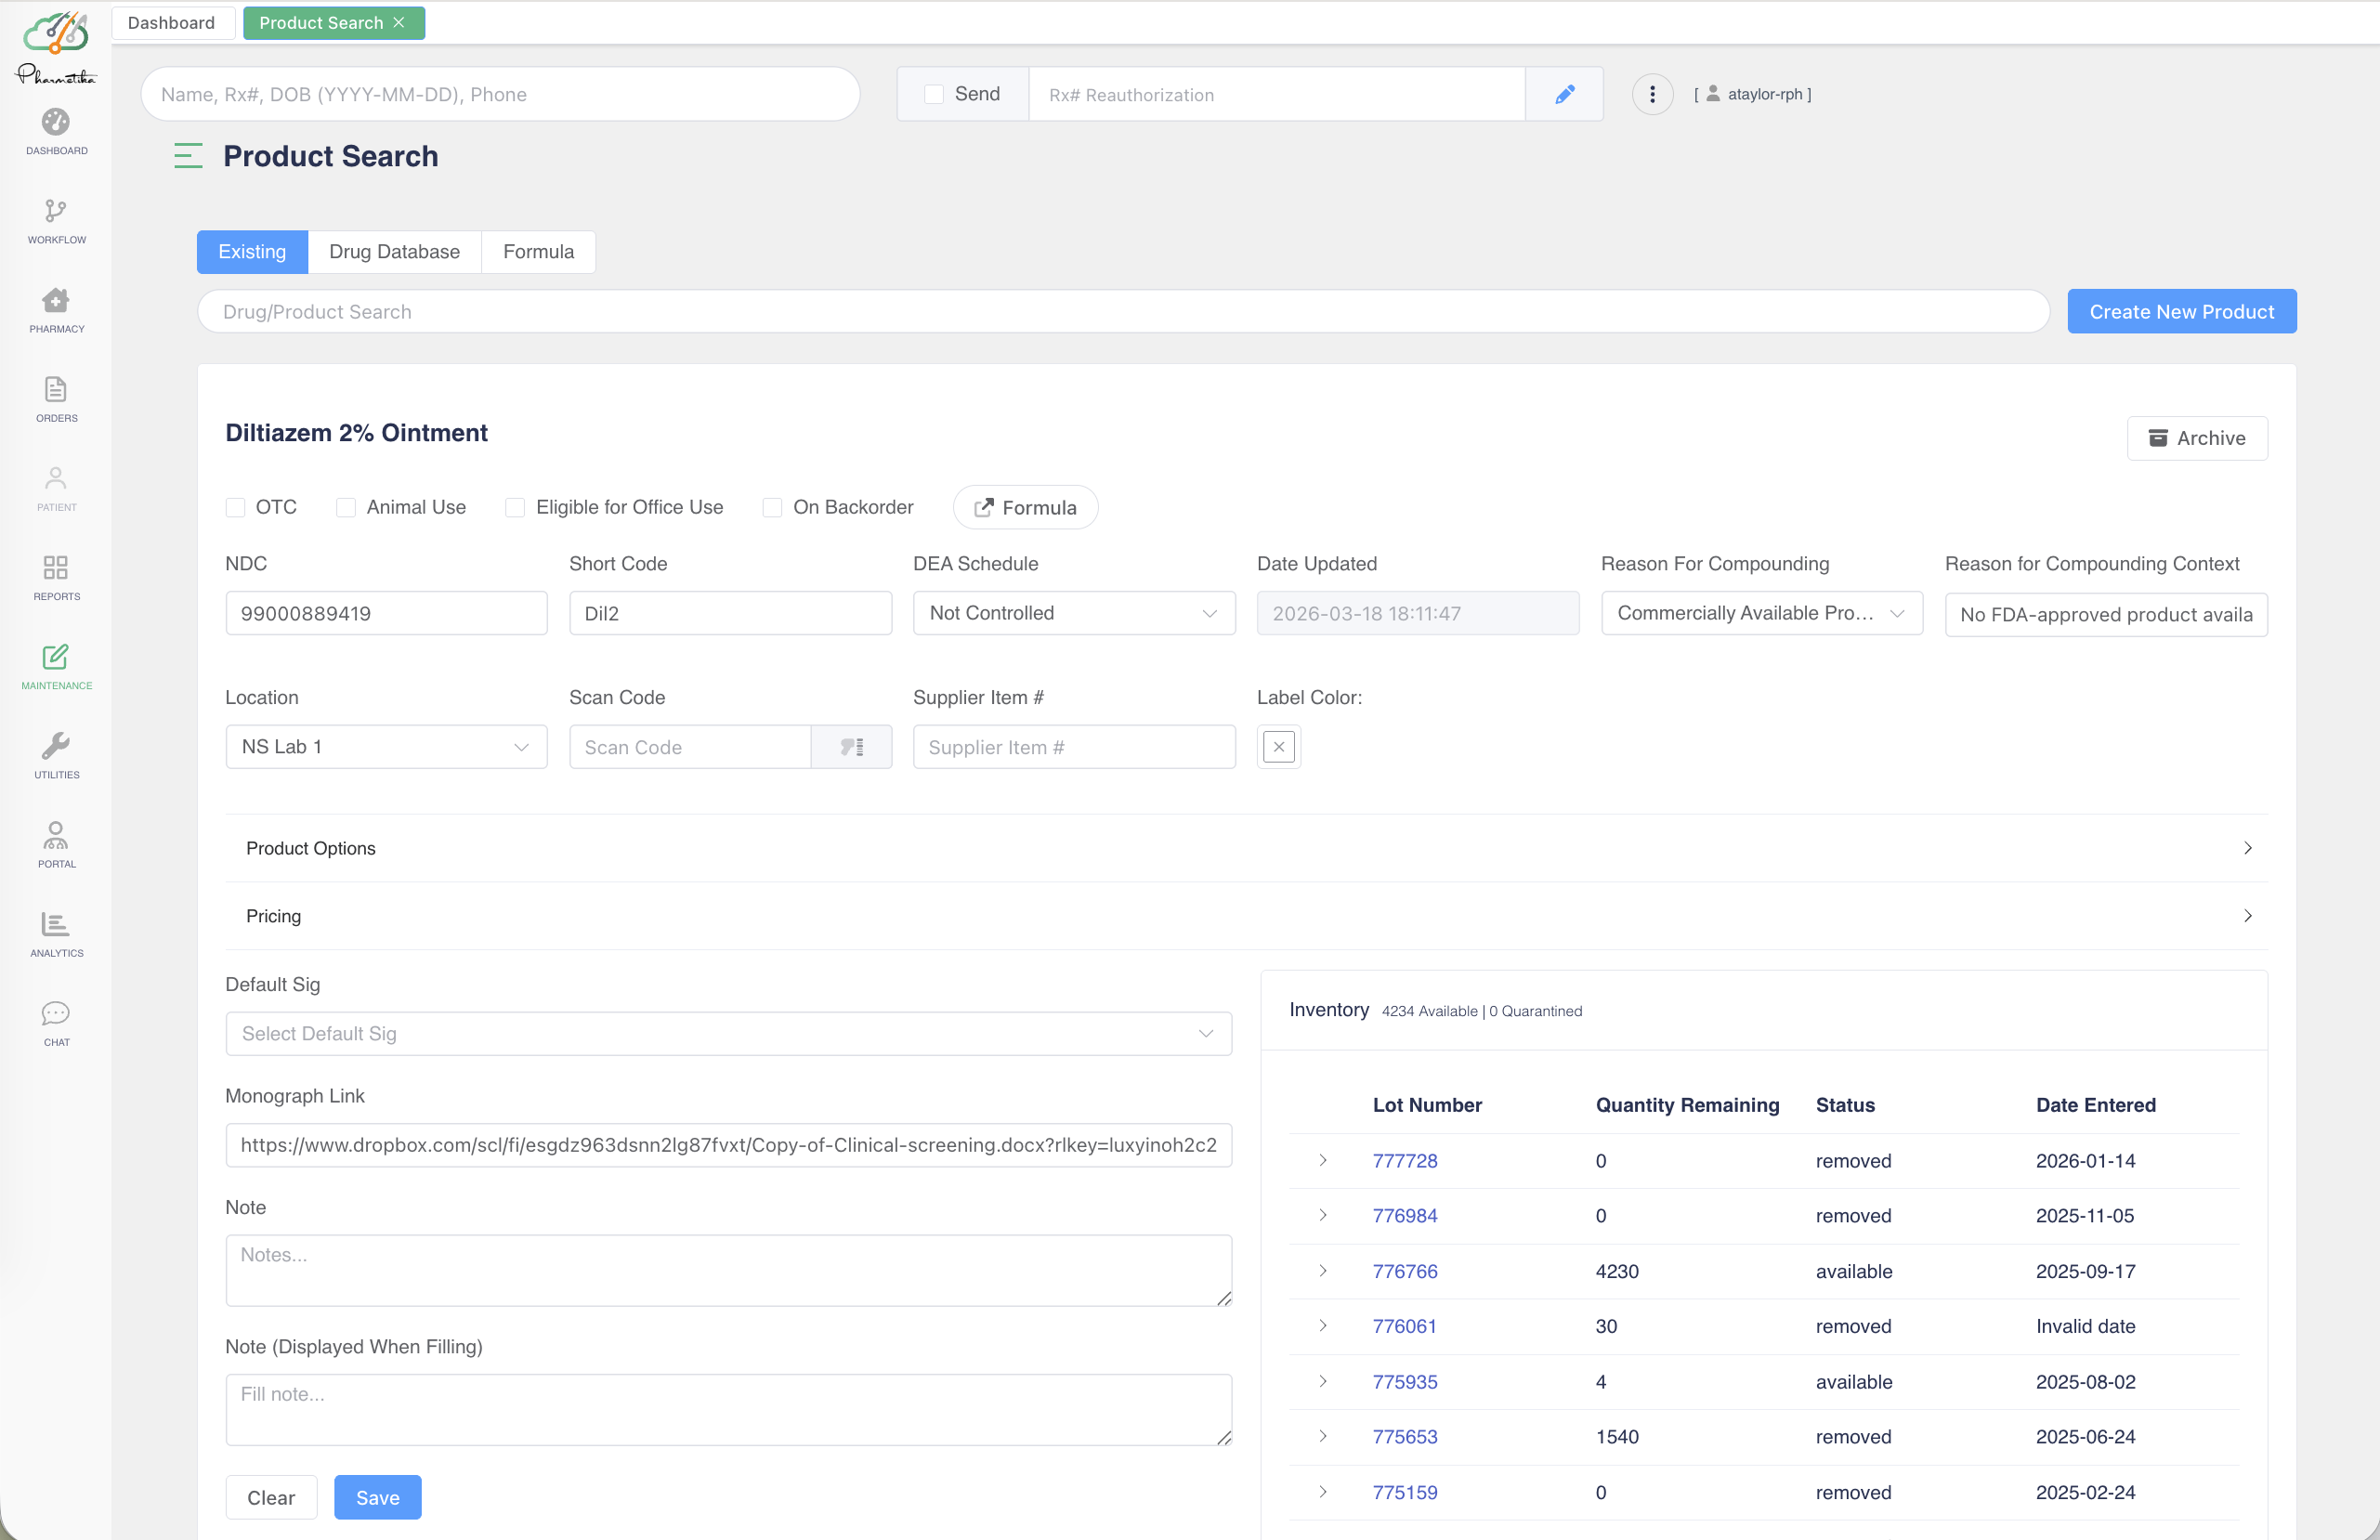Expand lot 775159 row
Viewport: 2380px width, 1540px height.
point(1323,1492)
